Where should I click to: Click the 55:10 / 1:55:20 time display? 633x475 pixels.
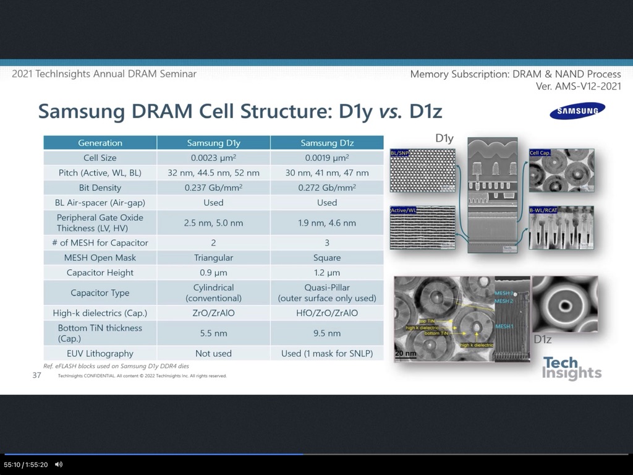pos(26,464)
